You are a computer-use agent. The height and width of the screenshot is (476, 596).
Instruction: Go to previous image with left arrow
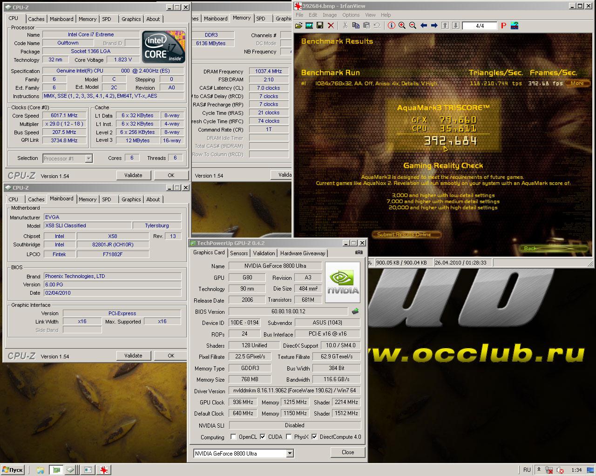click(x=423, y=26)
